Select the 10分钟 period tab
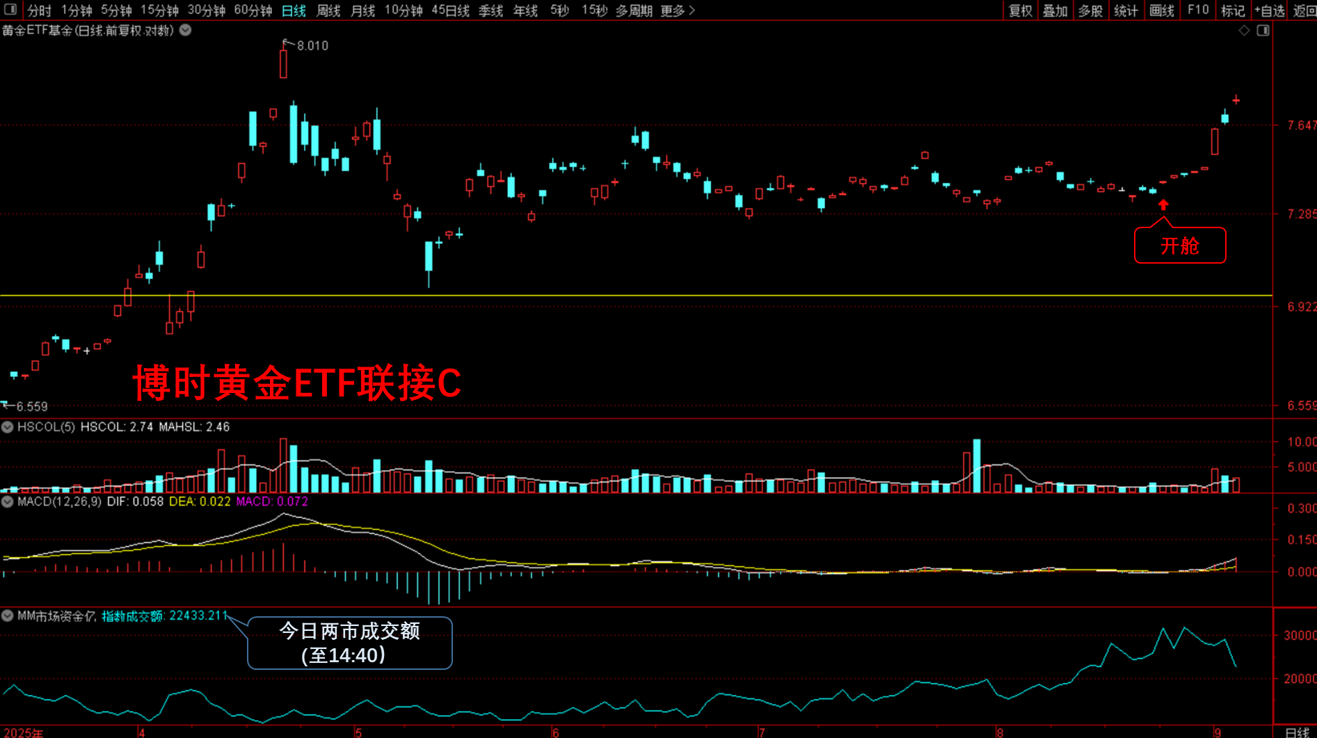 (x=404, y=10)
